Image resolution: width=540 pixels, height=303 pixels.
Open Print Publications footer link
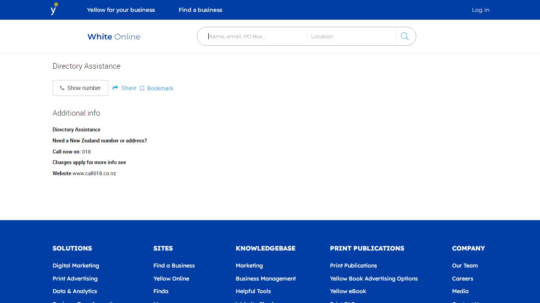(353, 266)
